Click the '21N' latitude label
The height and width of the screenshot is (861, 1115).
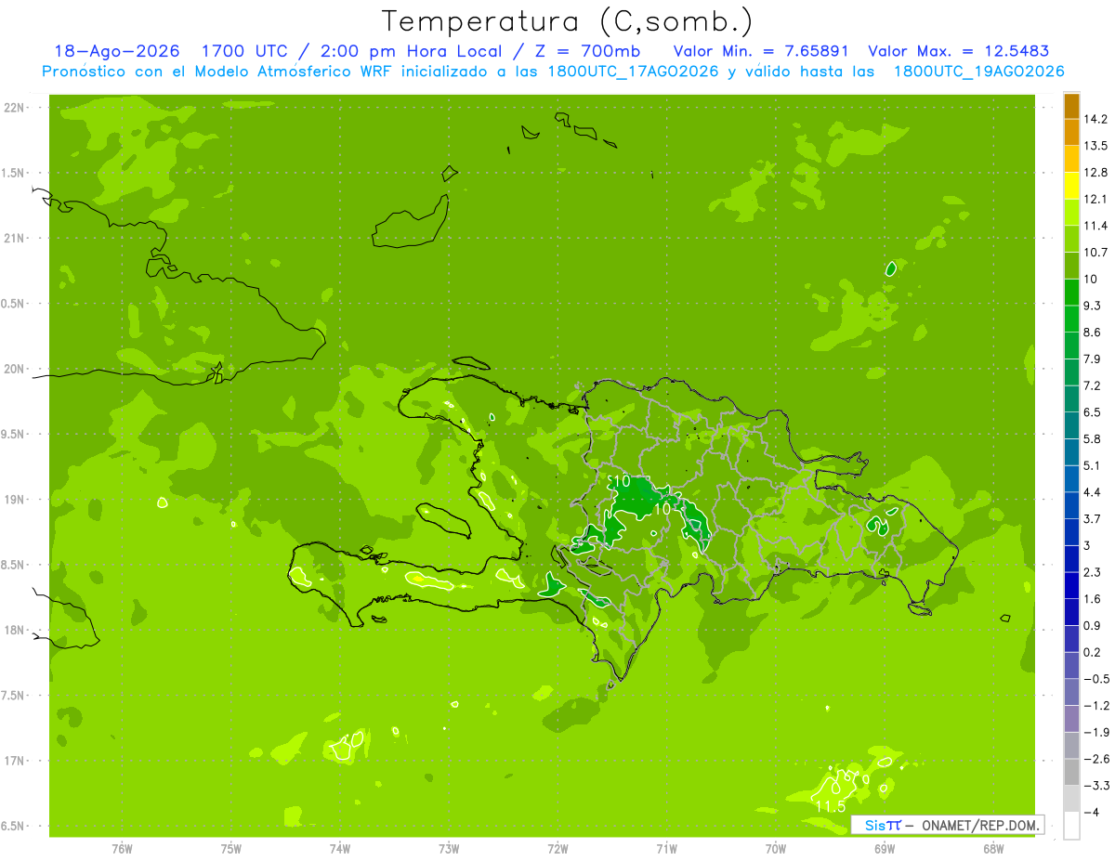pos(15,238)
